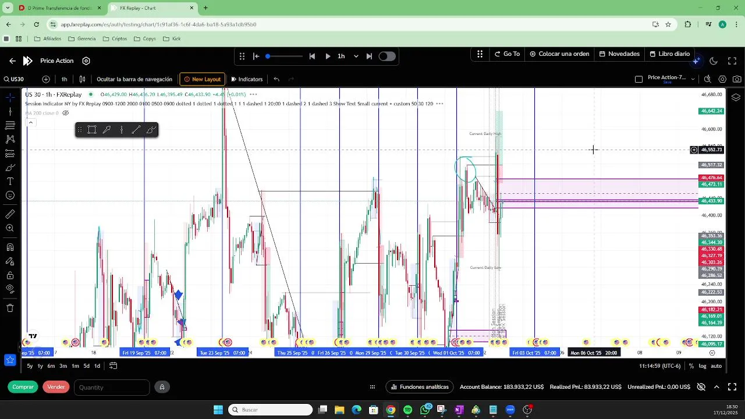Click the green Comprar button
Viewport: 745px width, 419px height.
pos(23,387)
